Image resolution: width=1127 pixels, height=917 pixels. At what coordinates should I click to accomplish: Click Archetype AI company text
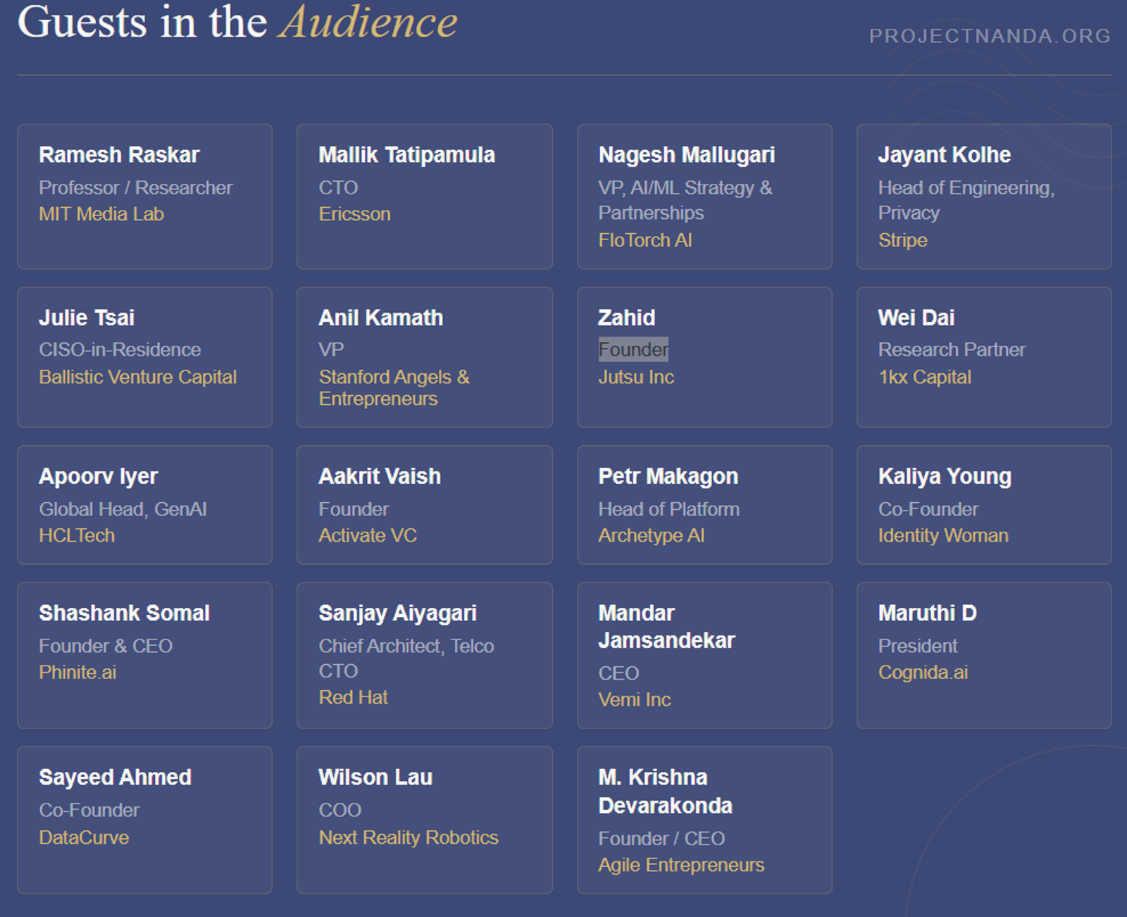[x=651, y=535]
